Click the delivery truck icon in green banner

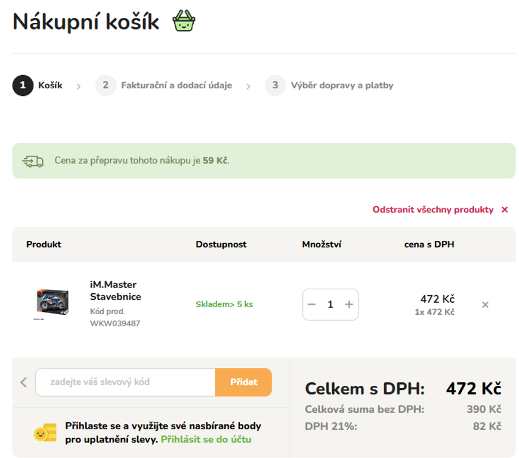click(x=33, y=161)
